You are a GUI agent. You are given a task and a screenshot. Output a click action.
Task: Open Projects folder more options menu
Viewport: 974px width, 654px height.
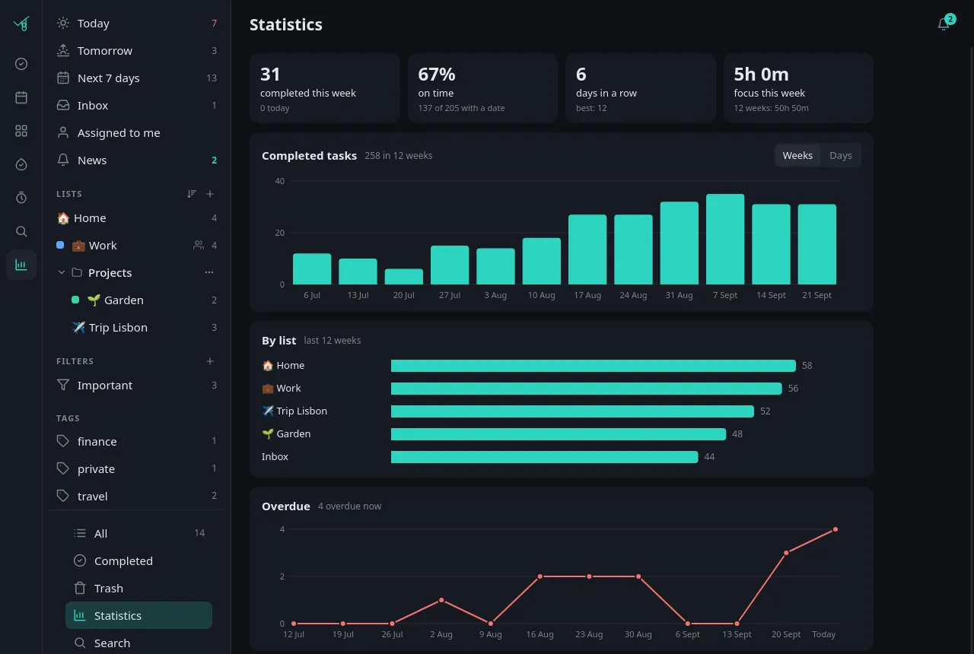coord(209,272)
